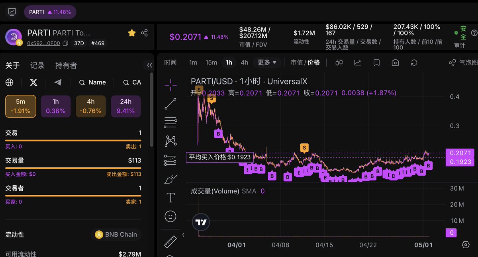The width and height of the screenshot is (478, 257).
Task: Collapse the left info panel
Action: 149,65
